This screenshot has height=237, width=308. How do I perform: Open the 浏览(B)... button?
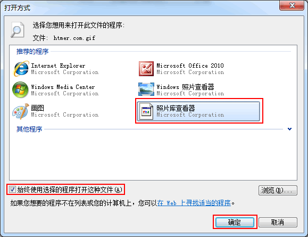coord(278,190)
